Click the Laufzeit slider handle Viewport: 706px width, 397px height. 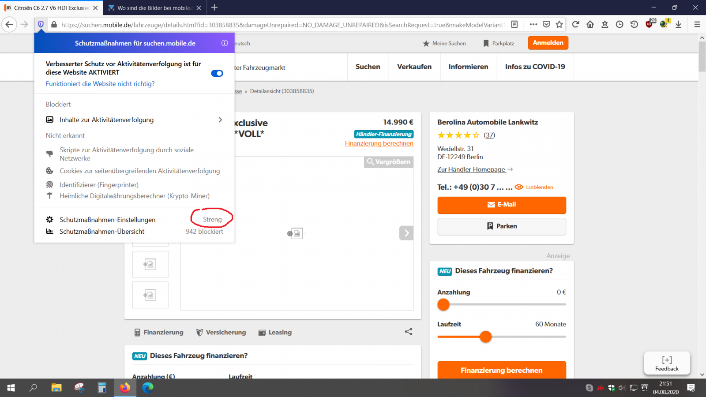pos(486,337)
